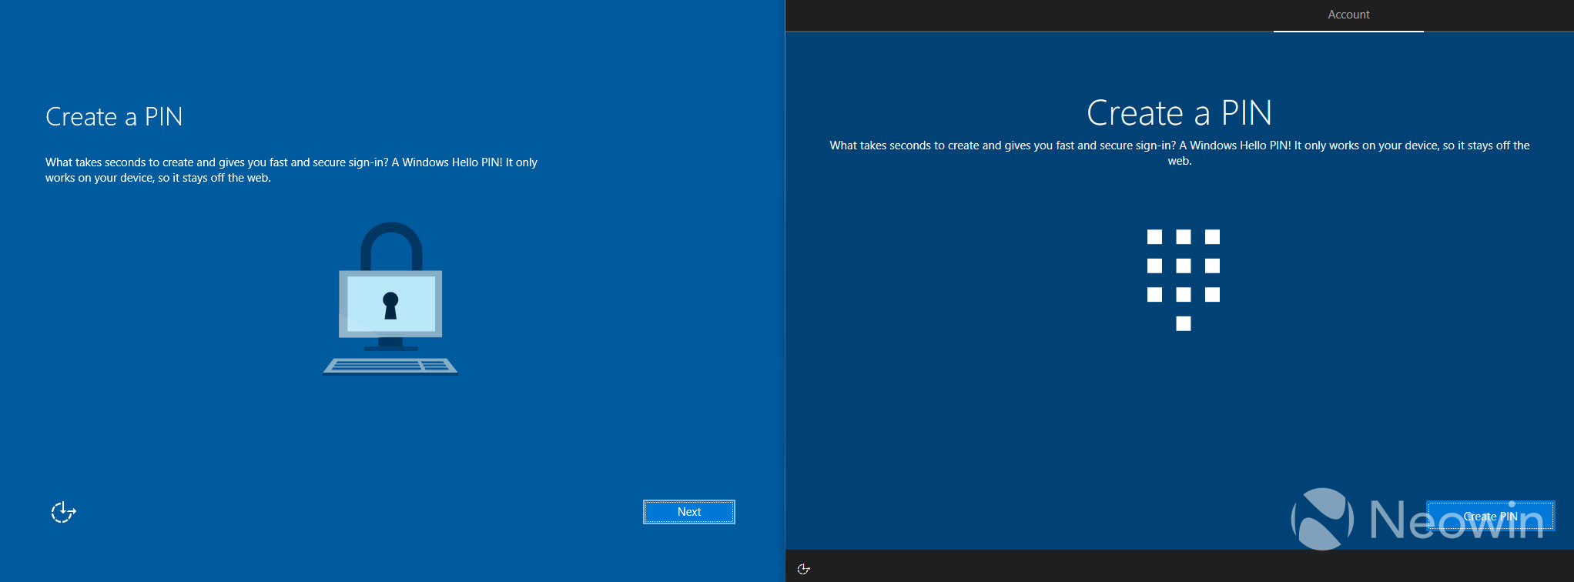
Task: Click the keyhole on the monitor illustration
Action: click(390, 305)
